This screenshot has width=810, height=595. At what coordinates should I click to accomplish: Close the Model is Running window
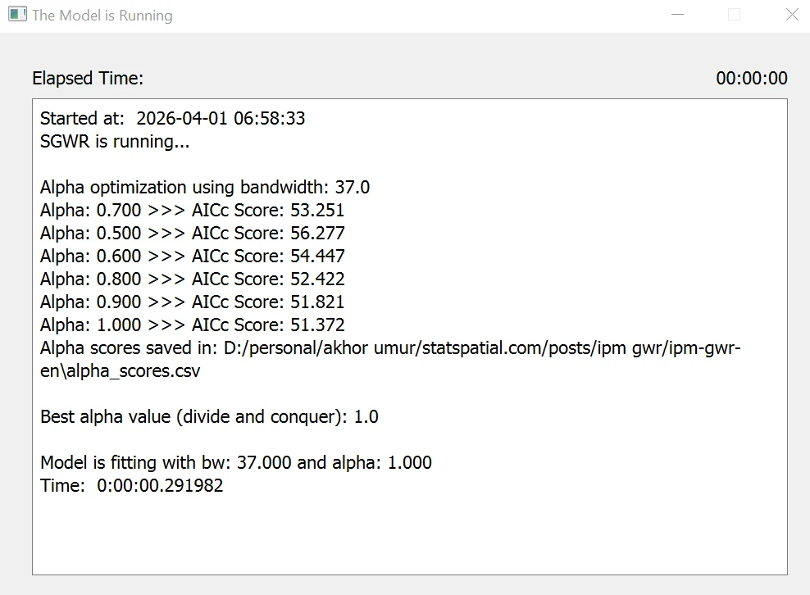pos(791,15)
